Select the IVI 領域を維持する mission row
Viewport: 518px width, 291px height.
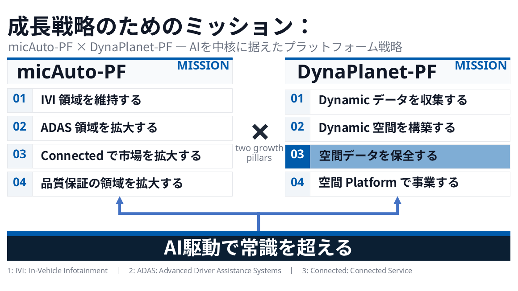(120, 101)
